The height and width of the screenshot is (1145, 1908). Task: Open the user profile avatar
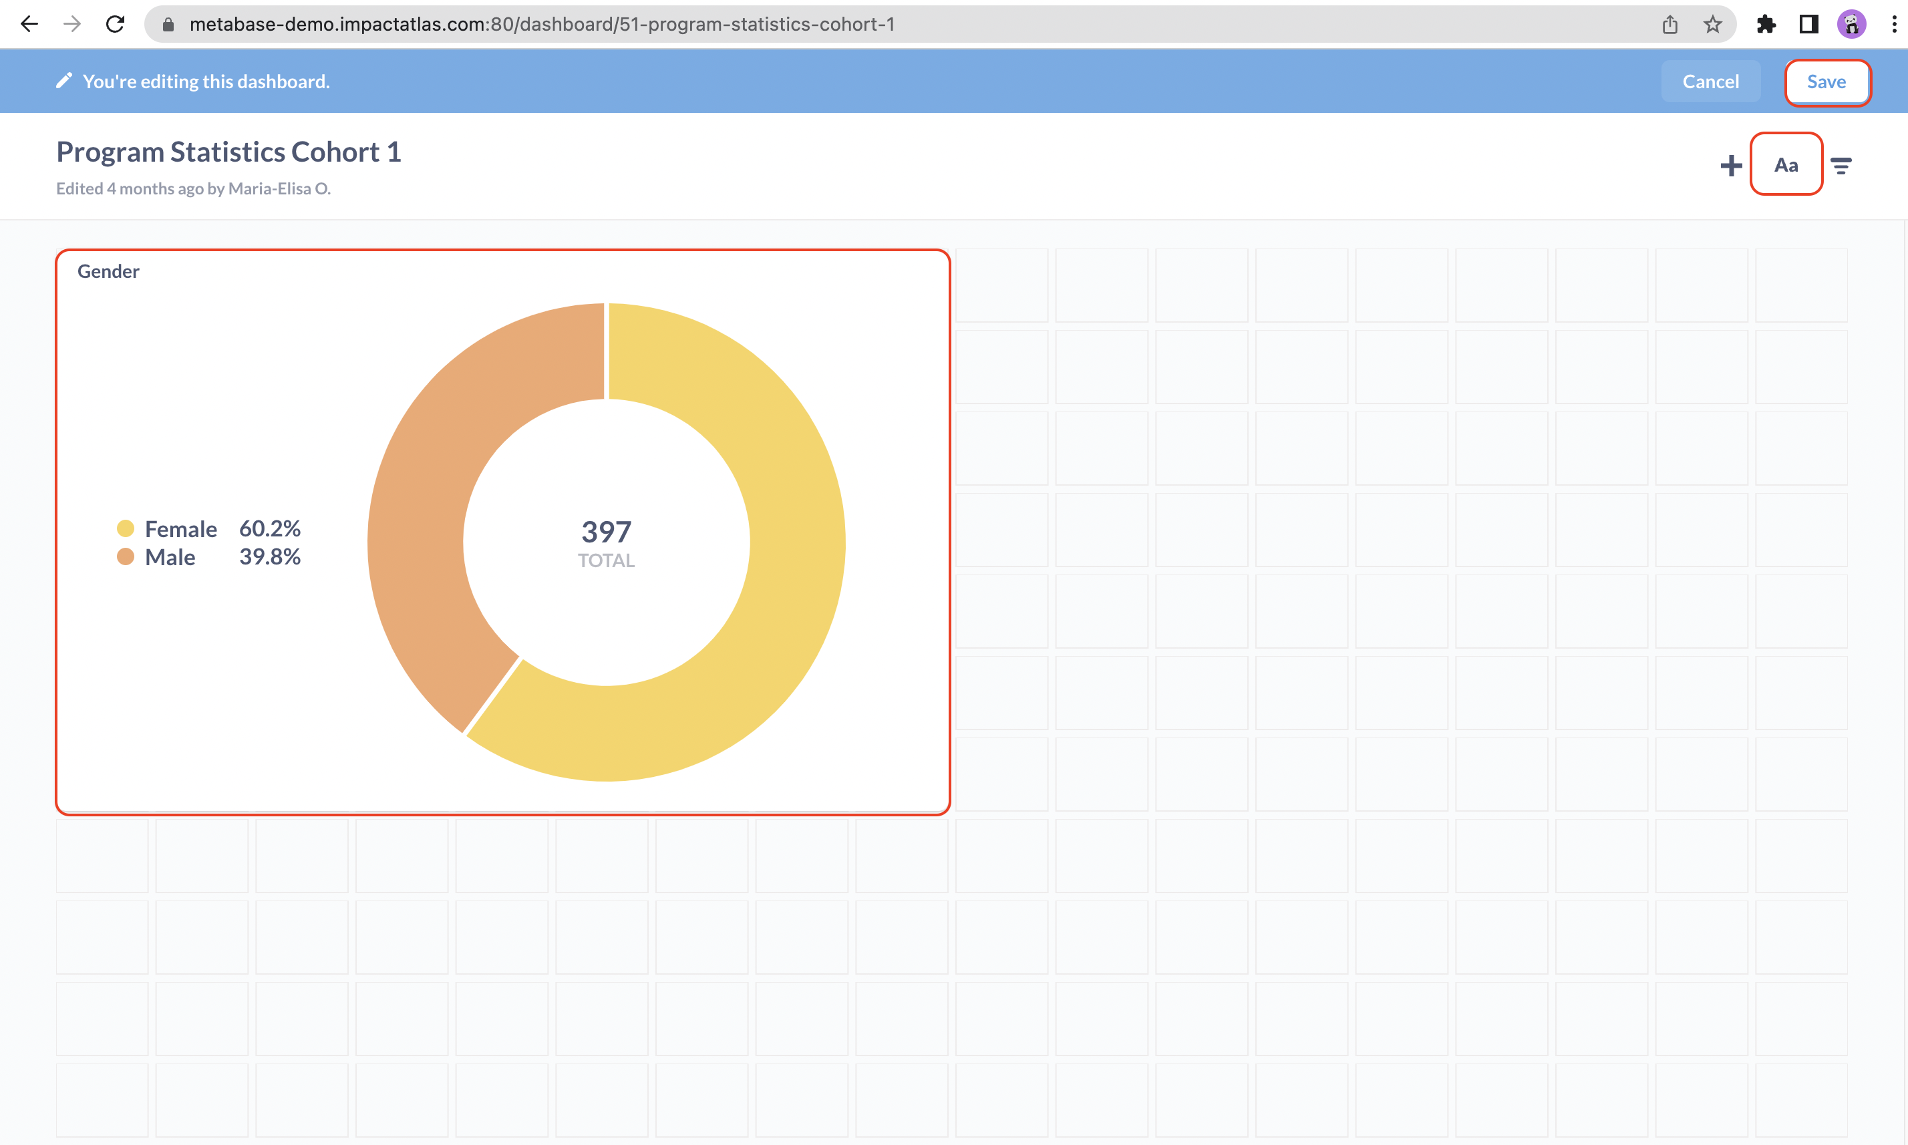[x=1851, y=24]
